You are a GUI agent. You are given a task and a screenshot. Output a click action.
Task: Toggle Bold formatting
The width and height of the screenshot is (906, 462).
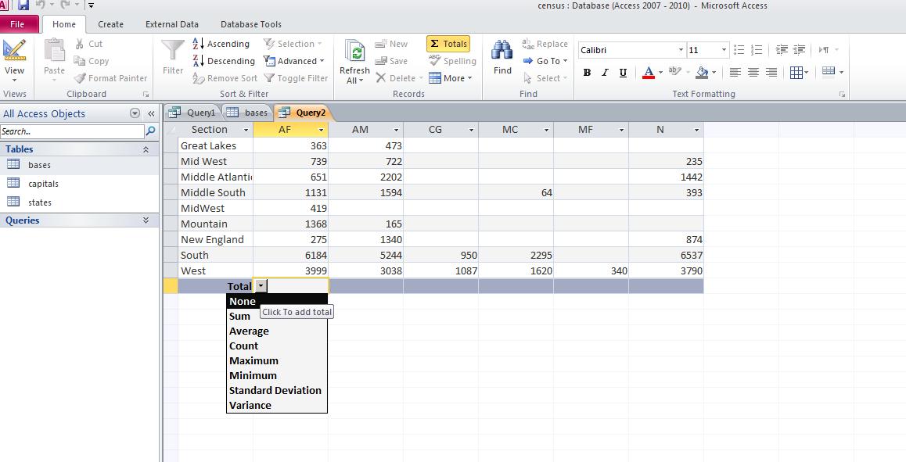[x=587, y=73]
